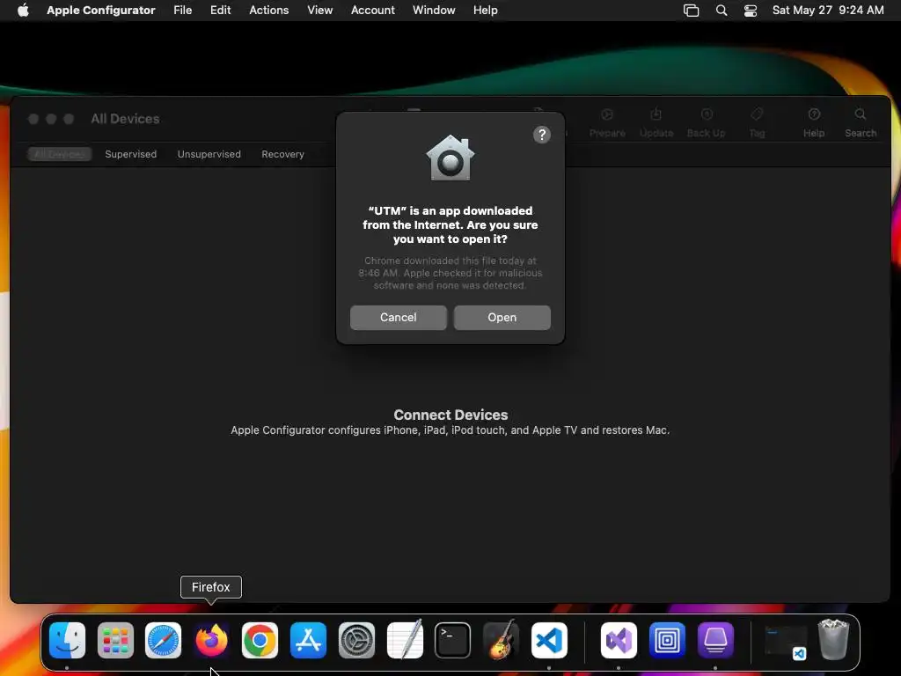This screenshot has width=901, height=676.
Task: Click the Update toolbar button
Action: (x=656, y=123)
